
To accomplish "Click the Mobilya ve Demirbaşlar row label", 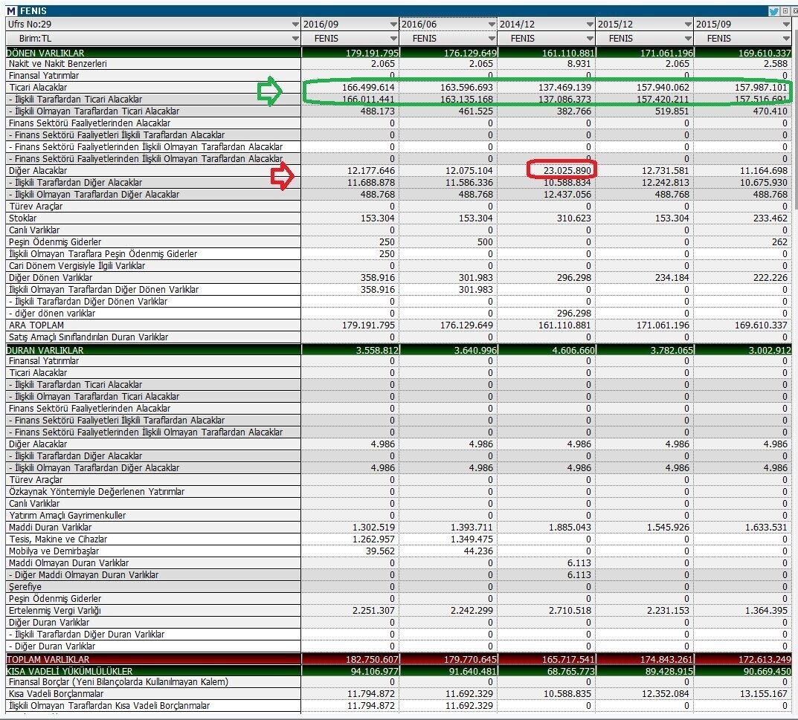I will [x=54, y=551].
